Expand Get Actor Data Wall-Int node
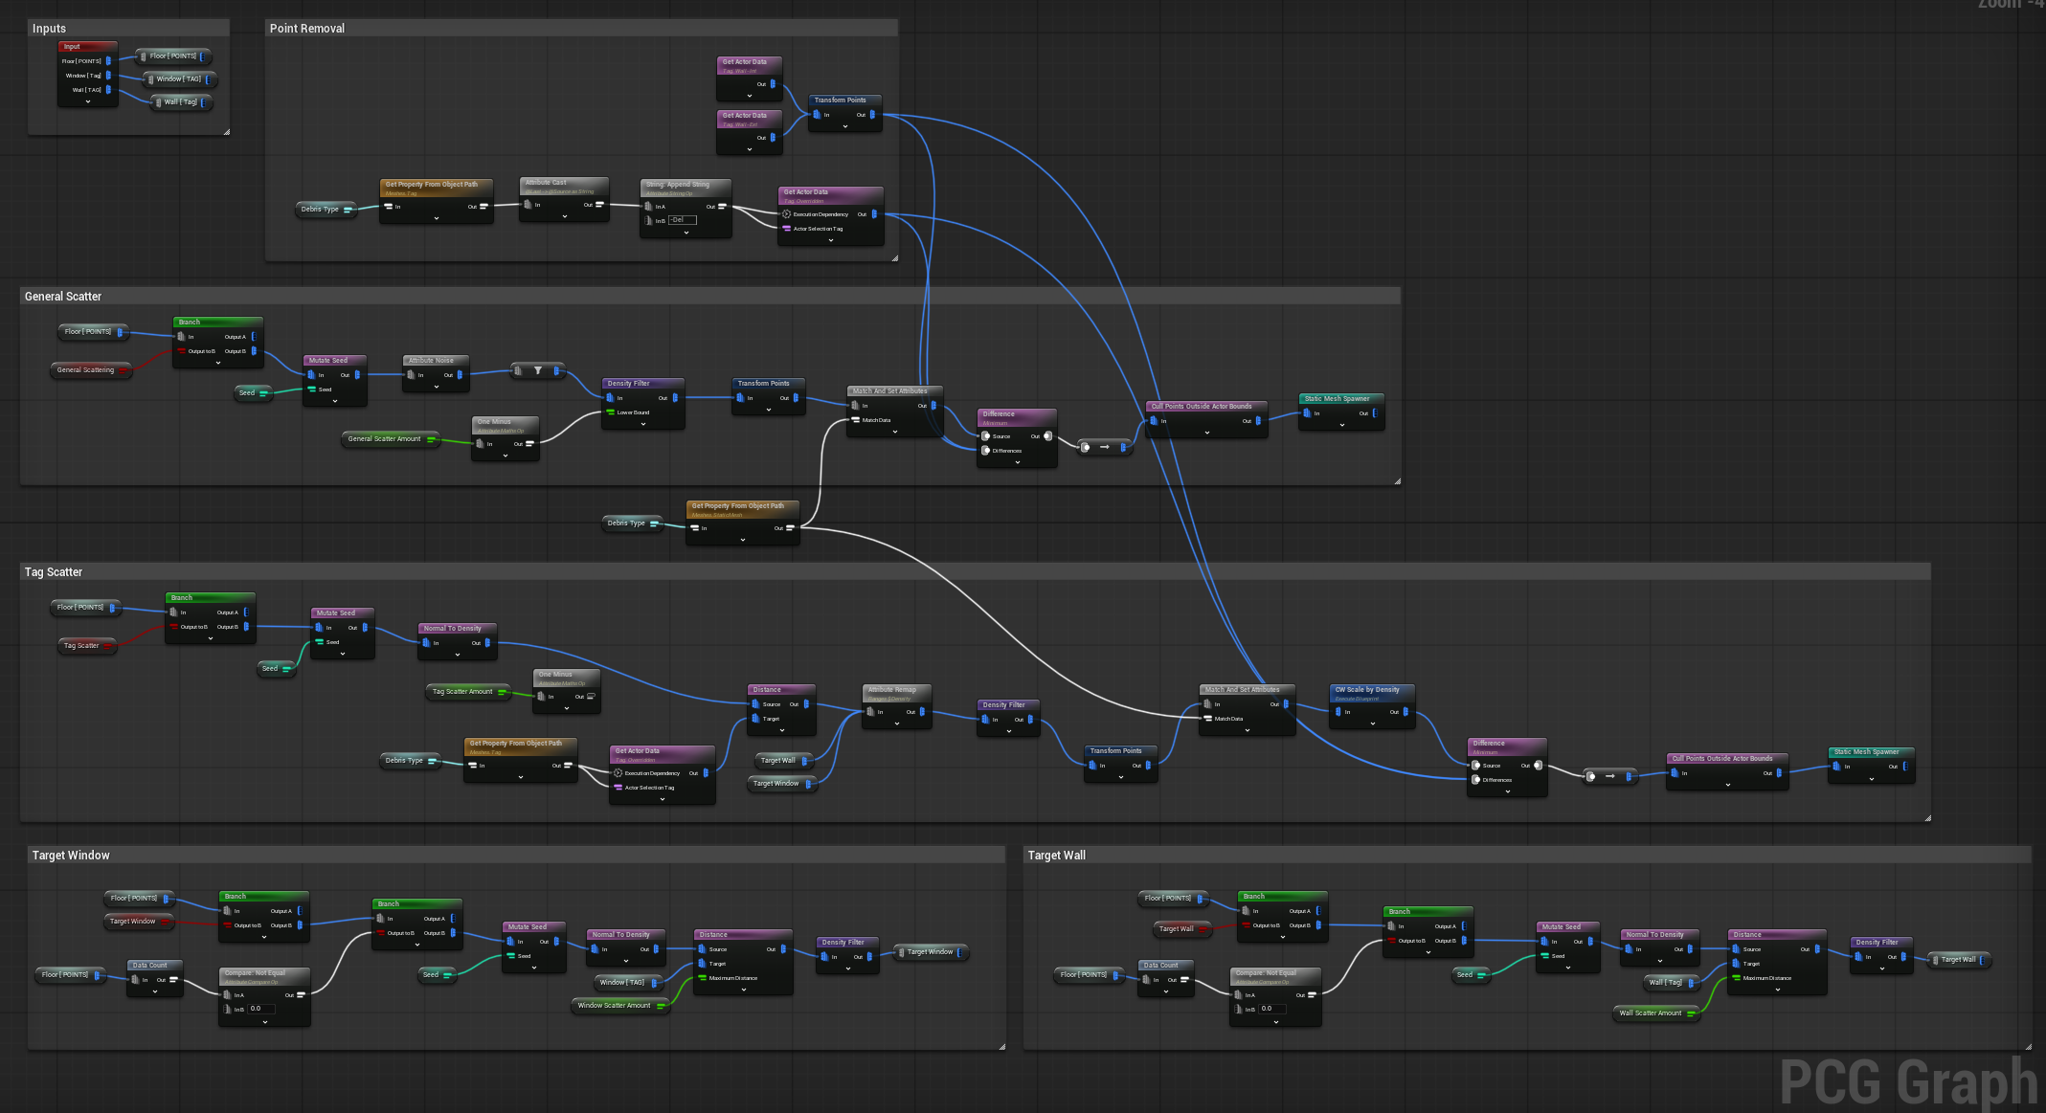 click(x=749, y=96)
